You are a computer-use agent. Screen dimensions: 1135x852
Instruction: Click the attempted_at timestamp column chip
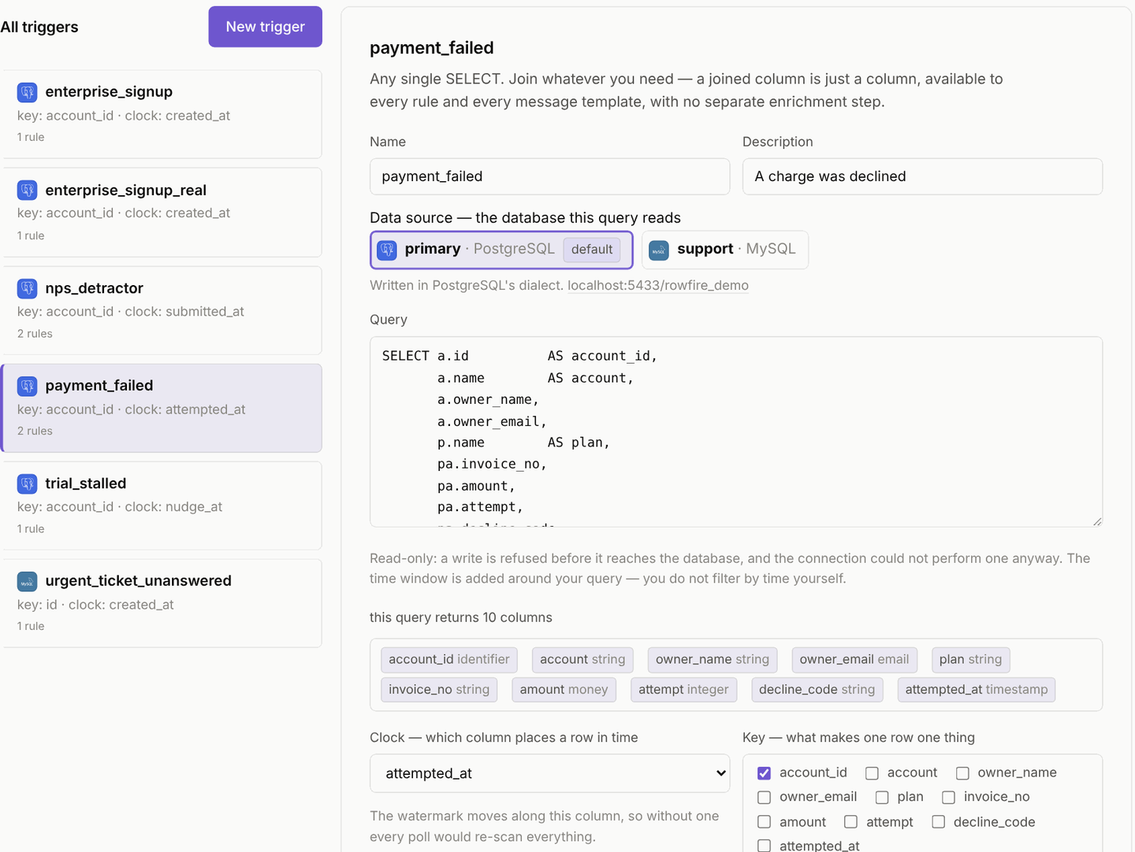point(977,689)
